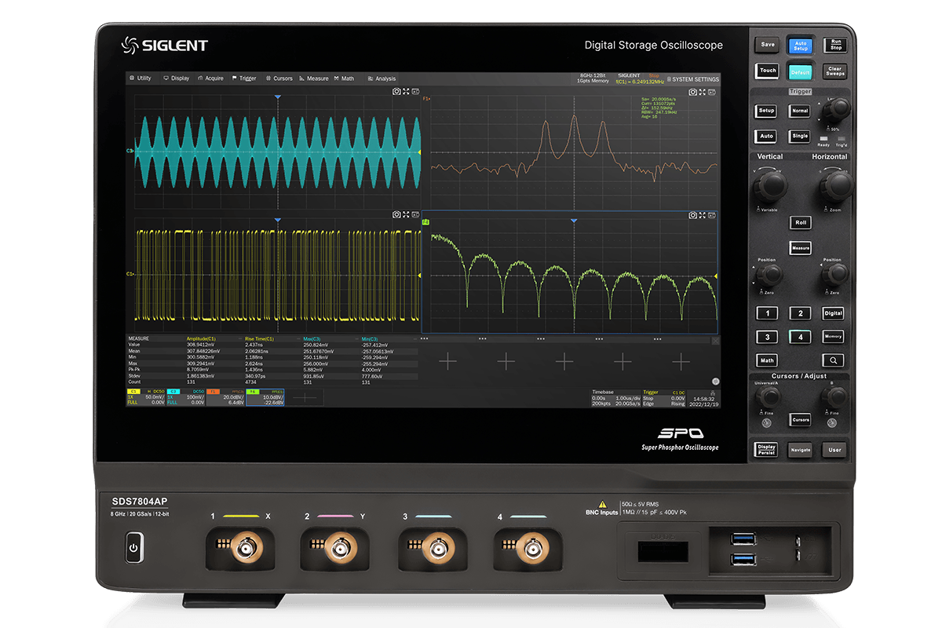Capture screenshot of the green F4 pane
The width and height of the screenshot is (942, 628).
[692, 215]
